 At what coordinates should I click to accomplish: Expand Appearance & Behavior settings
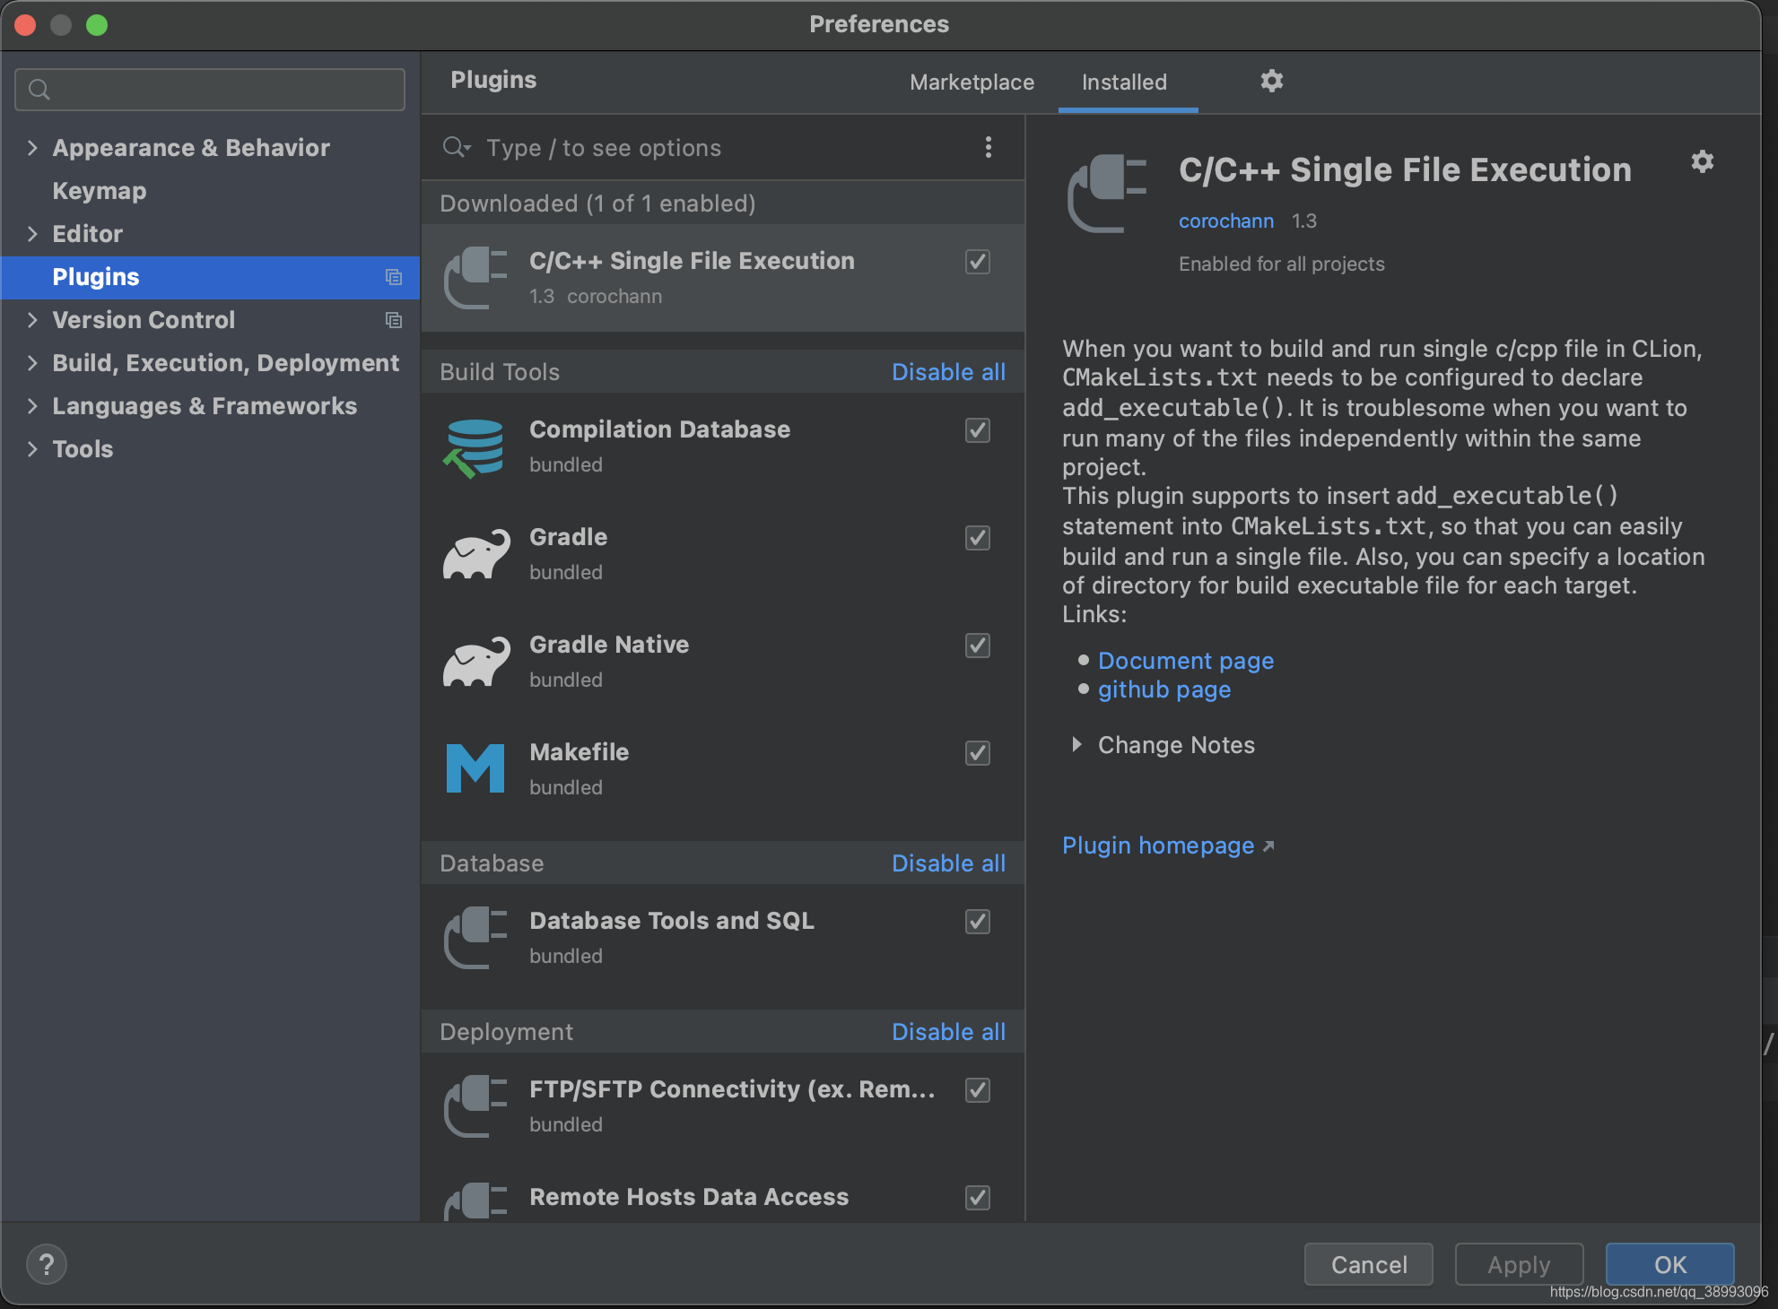[x=32, y=148]
